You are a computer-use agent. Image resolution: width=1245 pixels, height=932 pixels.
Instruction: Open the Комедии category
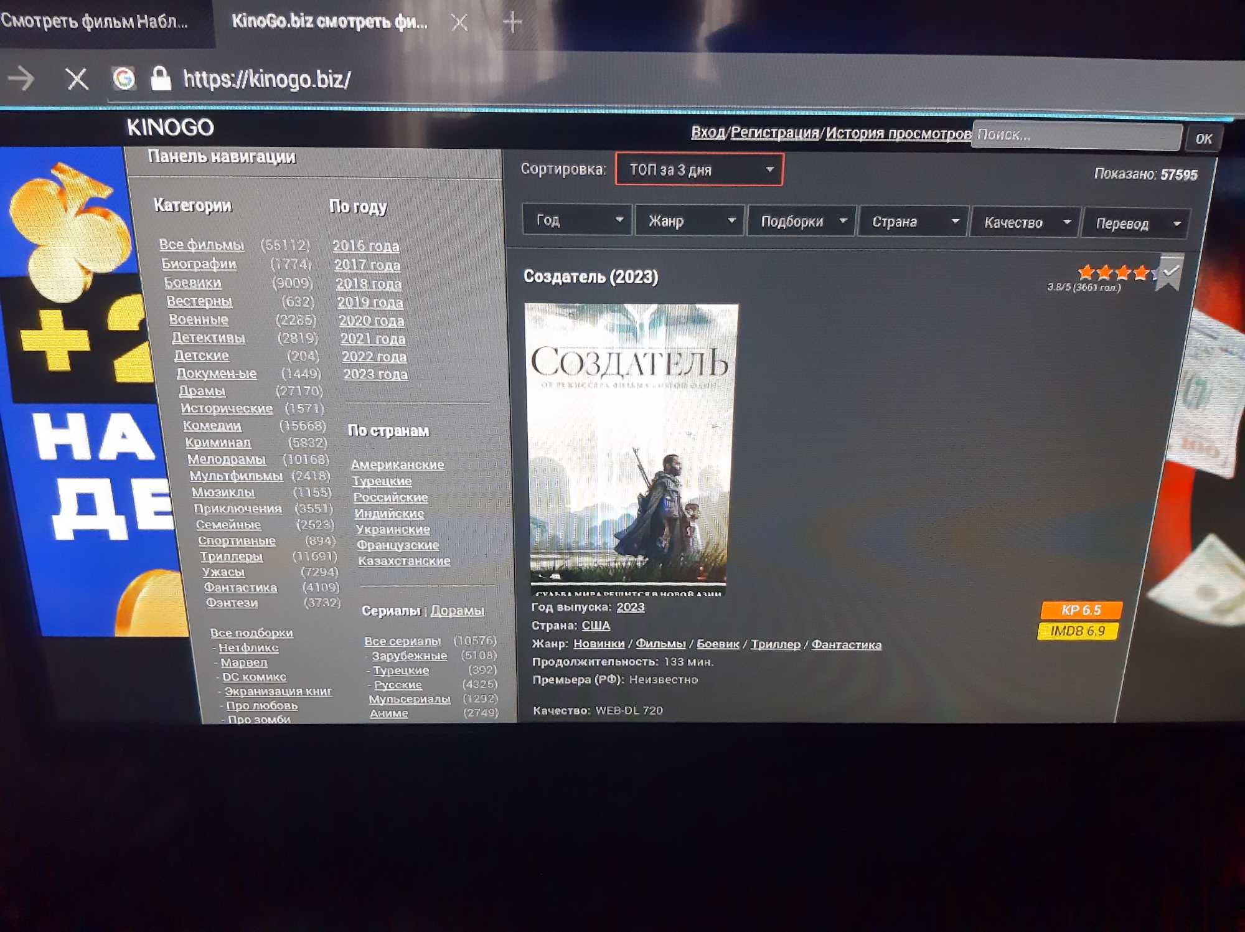pos(212,426)
